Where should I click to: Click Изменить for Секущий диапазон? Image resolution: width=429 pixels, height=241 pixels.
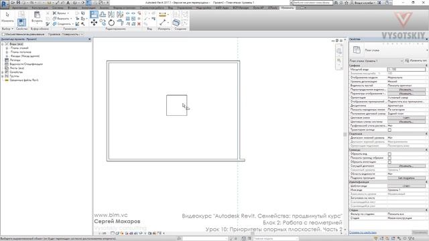(406, 166)
